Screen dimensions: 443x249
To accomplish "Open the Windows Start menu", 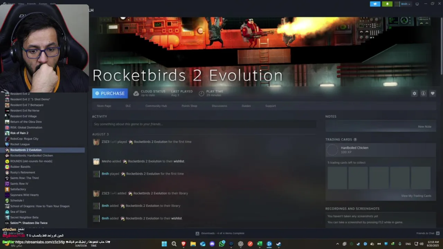I will tap(164, 244).
